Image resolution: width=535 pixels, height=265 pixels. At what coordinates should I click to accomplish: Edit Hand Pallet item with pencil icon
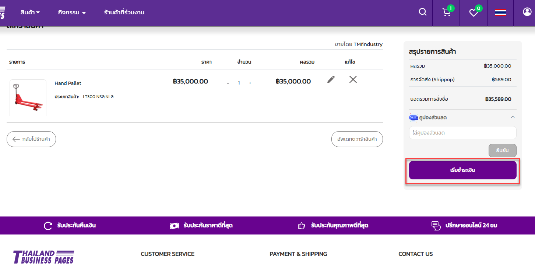point(331,79)
